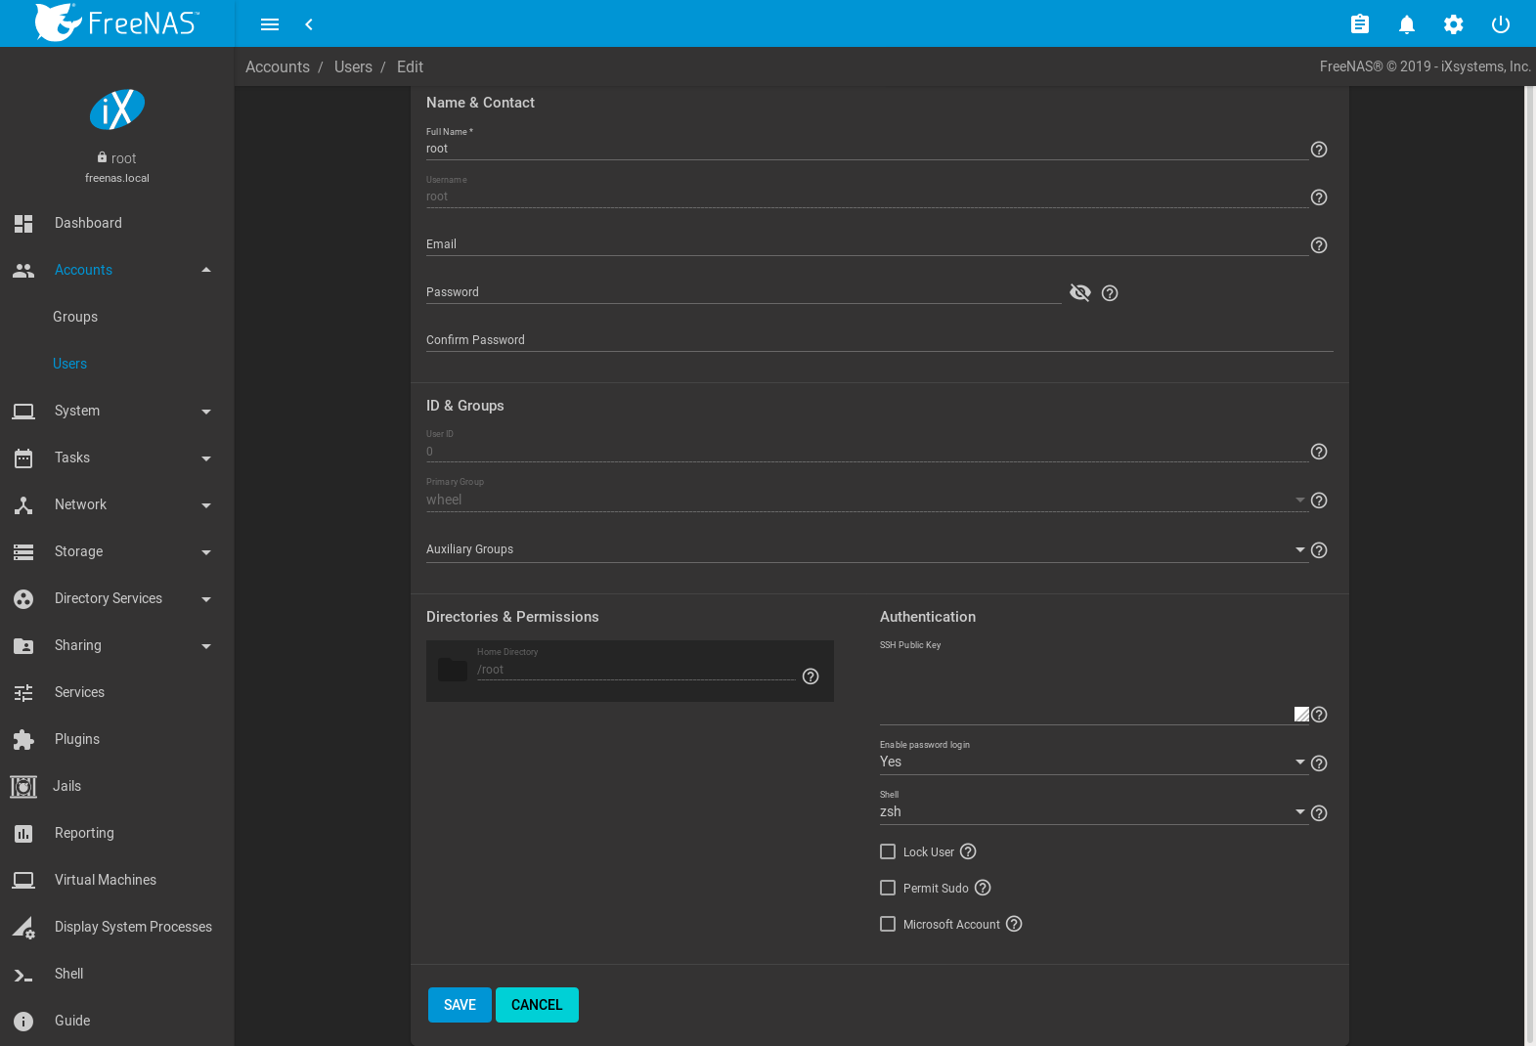The image size is (1536, 1046).
Task: Show help for Password field
Action: [1110, 293]
